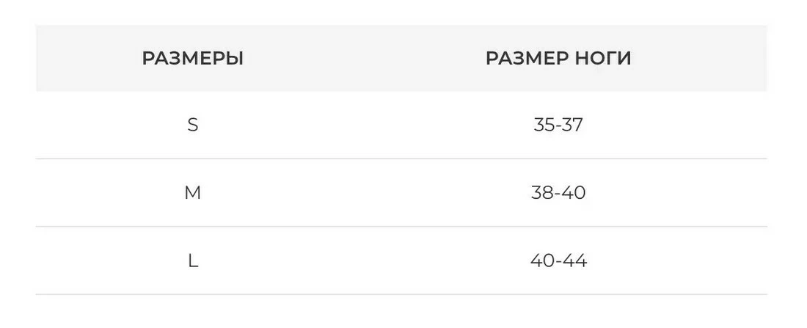Viewport: 807px width, 328px height.
Task: Click the 35-37 foot size value
Action: tap(558, 125)
